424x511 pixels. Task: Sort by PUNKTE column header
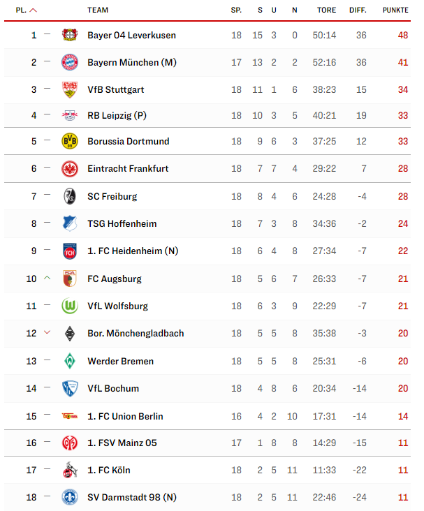click(395, 10)
